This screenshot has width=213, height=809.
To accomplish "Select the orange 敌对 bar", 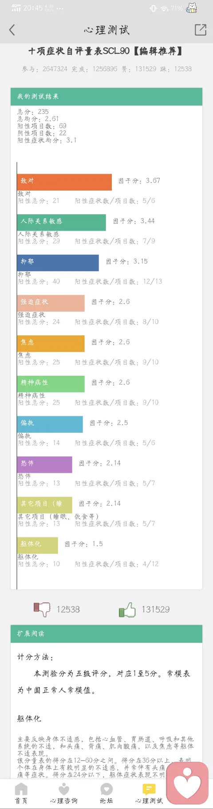I will pyautogui.click(x=64, y=182).
